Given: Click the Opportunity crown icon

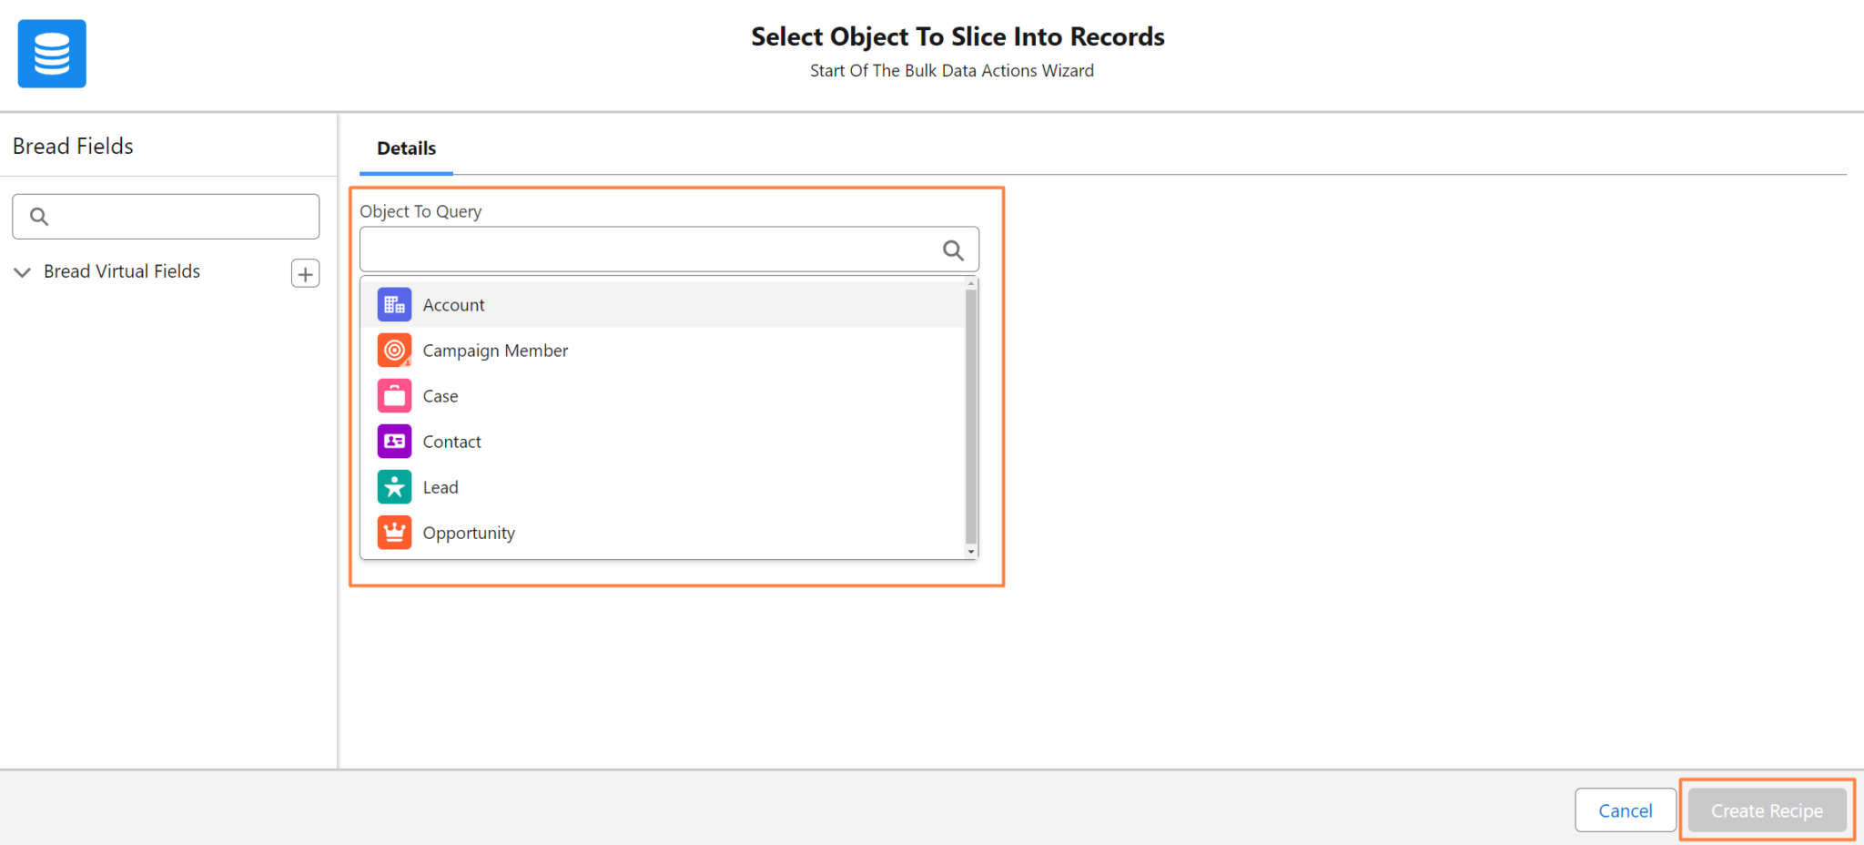Looking at the screenshot, I should coord(394,532).
